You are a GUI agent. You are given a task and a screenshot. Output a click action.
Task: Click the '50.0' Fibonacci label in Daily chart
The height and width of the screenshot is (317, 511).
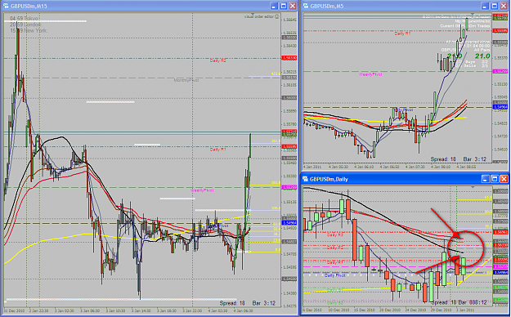[488, 212]
